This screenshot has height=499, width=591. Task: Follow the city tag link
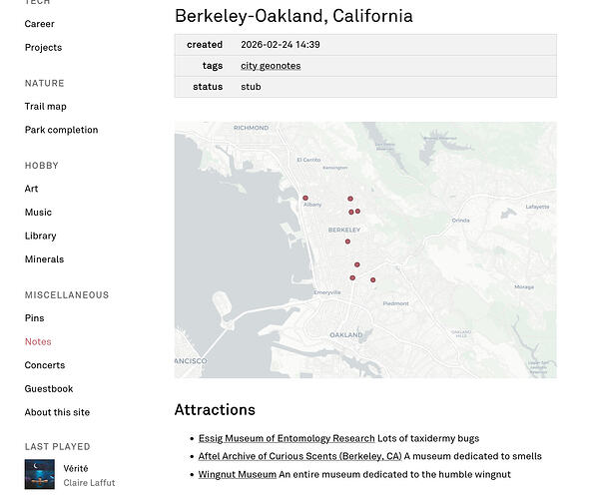pos(249,66)
